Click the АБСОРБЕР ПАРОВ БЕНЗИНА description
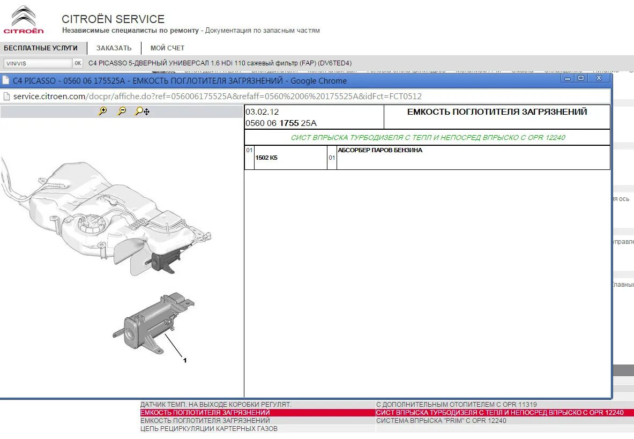634x439 pixels. click(x=380, y=150)
